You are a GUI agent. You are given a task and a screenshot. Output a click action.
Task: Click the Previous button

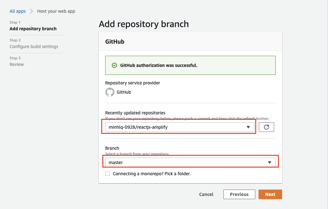pos(239,194)
